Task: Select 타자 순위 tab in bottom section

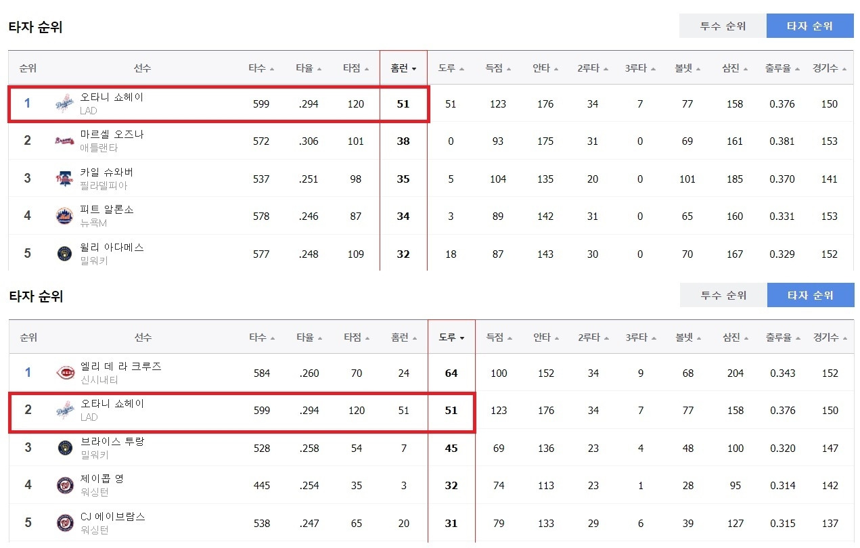Action: pos(811,295)
